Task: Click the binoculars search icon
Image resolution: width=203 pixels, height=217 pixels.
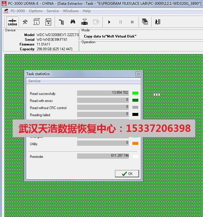Action: pos(73,22)
